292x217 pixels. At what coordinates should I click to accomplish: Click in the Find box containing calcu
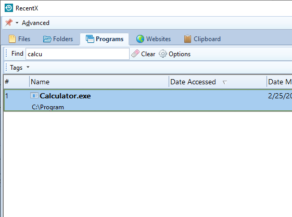78,54
